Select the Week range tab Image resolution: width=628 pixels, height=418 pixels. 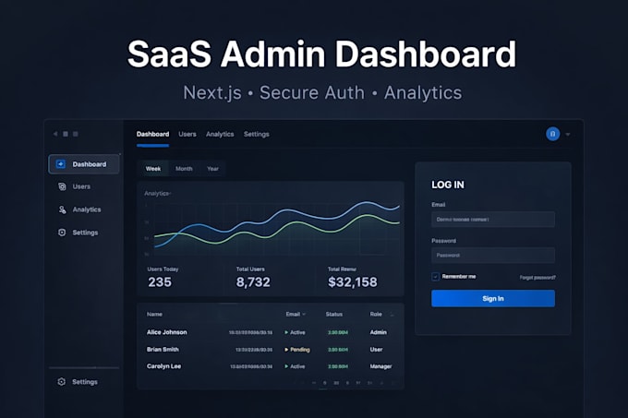point(153,169)
